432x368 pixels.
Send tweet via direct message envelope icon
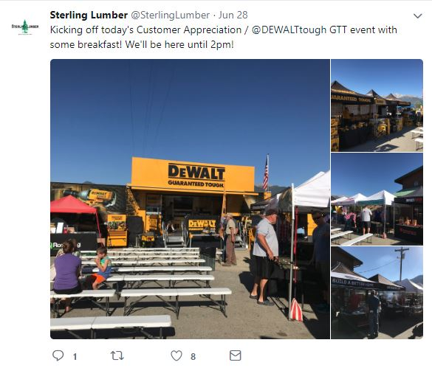coord(236,355)
